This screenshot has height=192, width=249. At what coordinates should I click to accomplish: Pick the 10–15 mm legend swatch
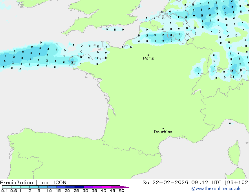pyautogui.click(x=52, y=187)
